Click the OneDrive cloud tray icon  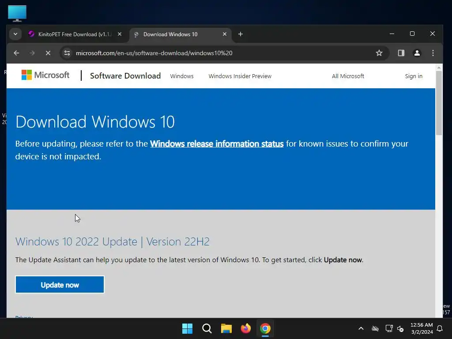pyautogui.click(x=375, y=328)
